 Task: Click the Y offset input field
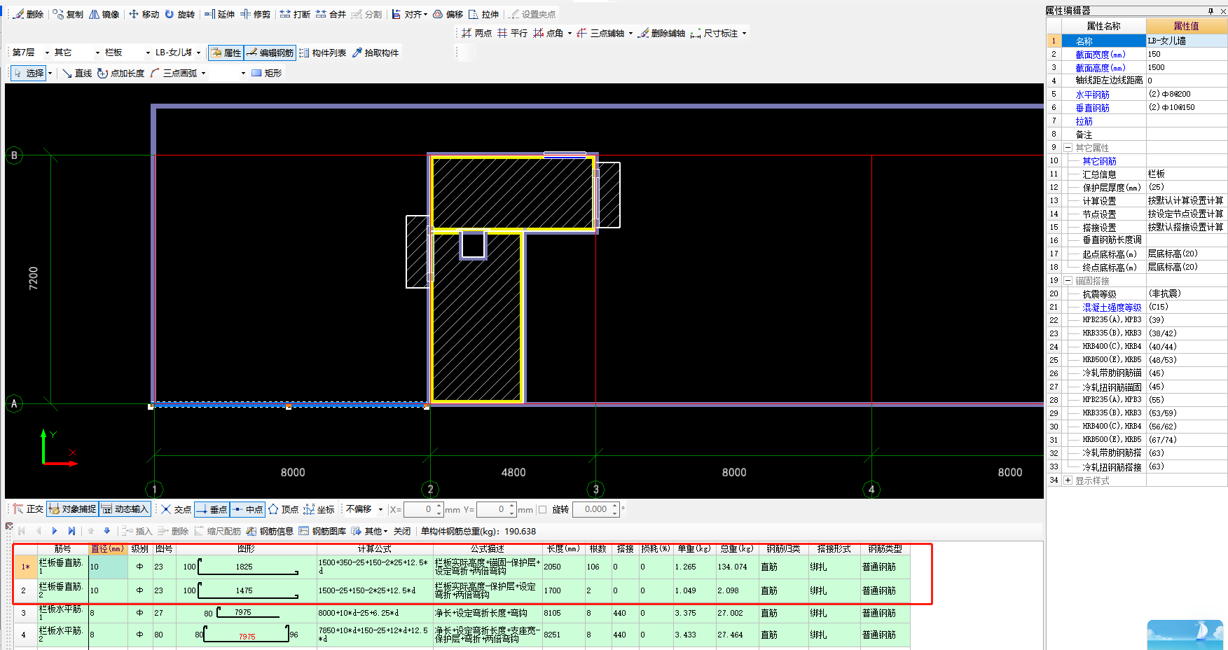coord(496,509)
